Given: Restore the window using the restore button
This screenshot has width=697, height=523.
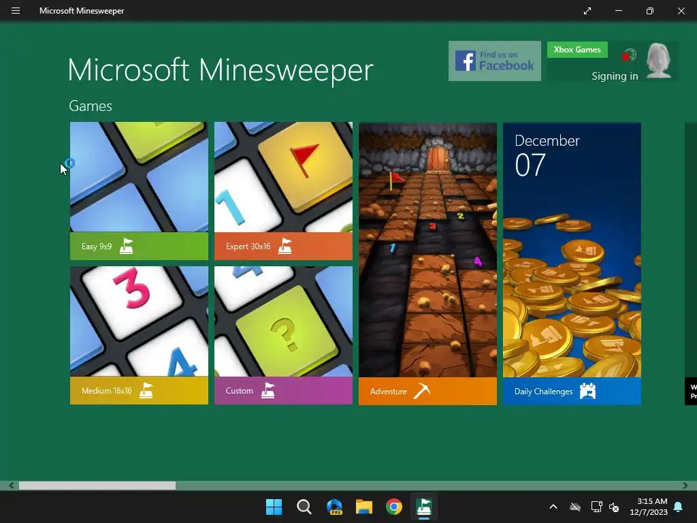Looking at the screenshot, I should (650, 11).
